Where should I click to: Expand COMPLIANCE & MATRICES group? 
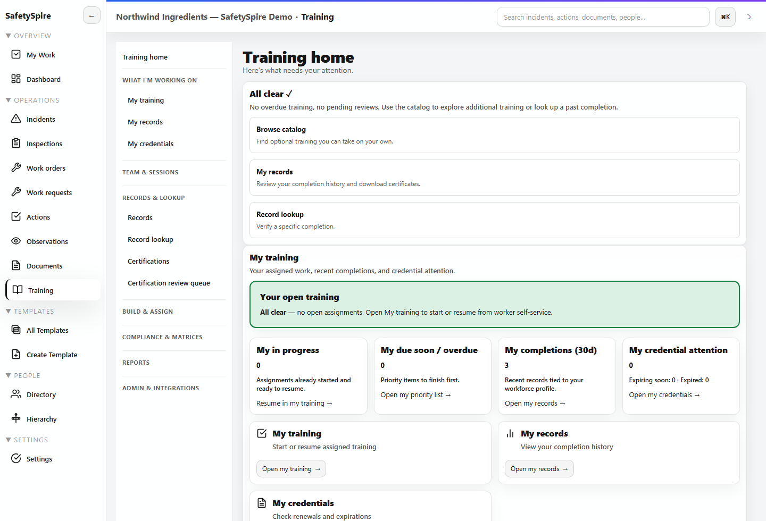point(162,337)
